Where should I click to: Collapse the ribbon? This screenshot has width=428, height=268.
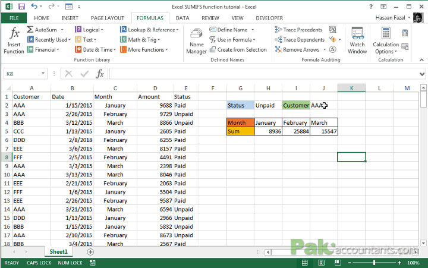[421, 60]
